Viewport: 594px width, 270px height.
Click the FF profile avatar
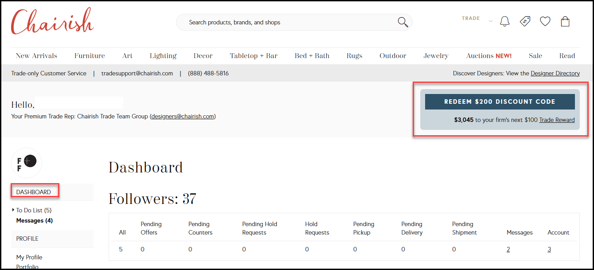coord(27,163)
